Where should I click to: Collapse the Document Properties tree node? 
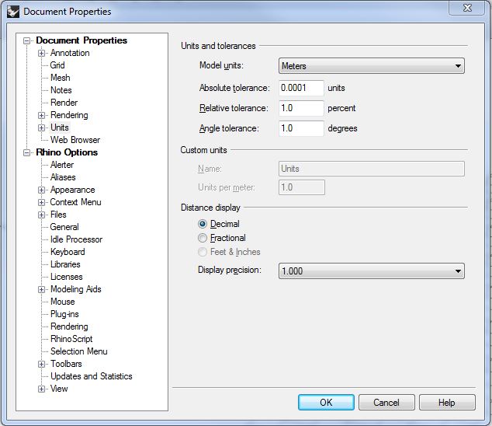27,40
